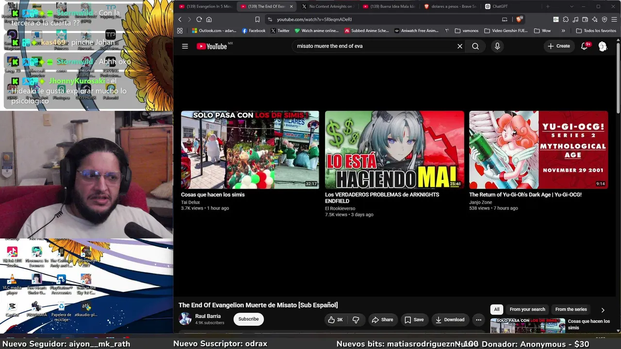621x349 pixels.
Task: Open Arknights Endfield video thumbnail
Action: click(x=394, y=150)
